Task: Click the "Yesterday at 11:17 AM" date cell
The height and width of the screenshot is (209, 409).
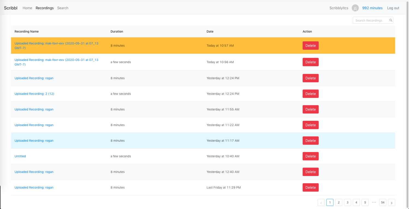Action: pos(223,141)
